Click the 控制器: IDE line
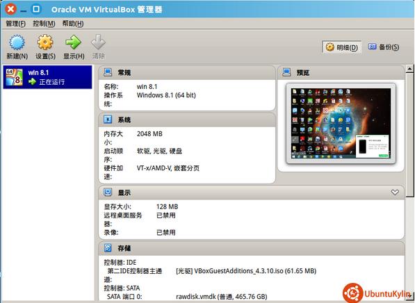 point(120,263)
